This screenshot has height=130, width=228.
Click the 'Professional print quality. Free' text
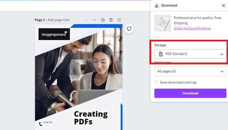pyautogui.click(x=197, y=18)
